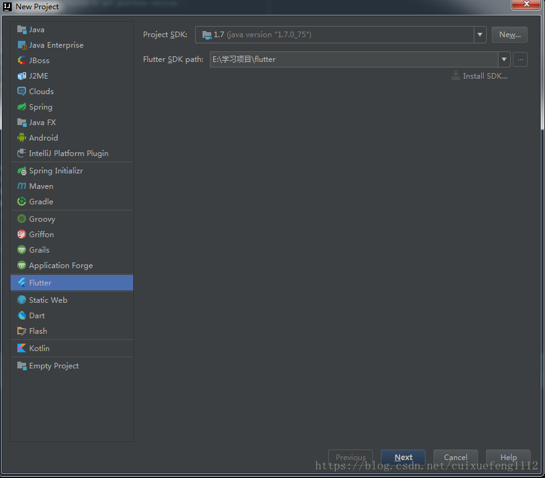
Task: Click the IntelliJ IJ title bar icon
Action: (x=7, y=7)
